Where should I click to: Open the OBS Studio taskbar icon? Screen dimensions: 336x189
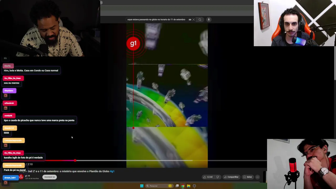194,186
